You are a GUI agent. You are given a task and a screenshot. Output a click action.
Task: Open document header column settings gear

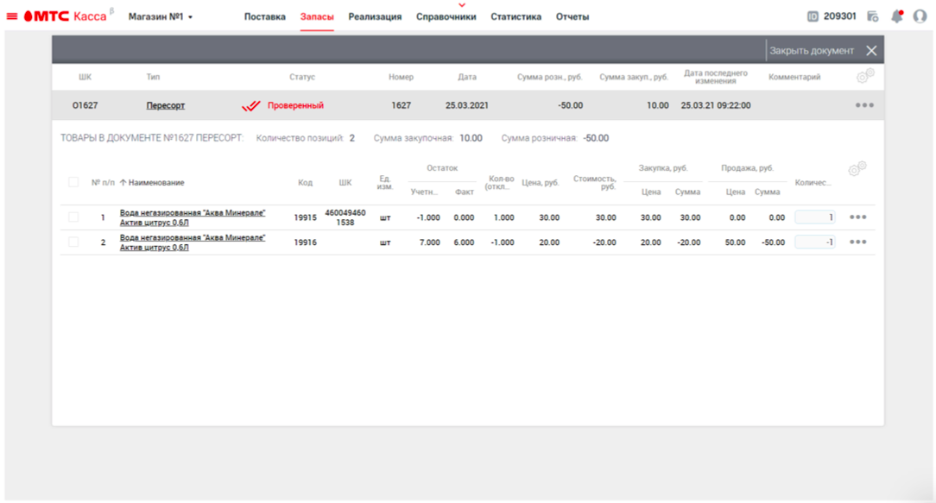(865, 76)
